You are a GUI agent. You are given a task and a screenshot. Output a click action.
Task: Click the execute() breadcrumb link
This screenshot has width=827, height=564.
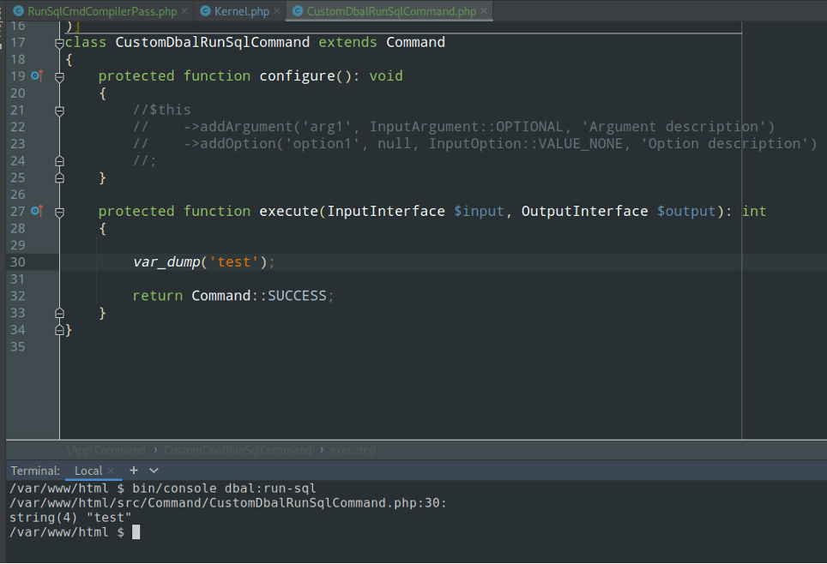point(352,449)
